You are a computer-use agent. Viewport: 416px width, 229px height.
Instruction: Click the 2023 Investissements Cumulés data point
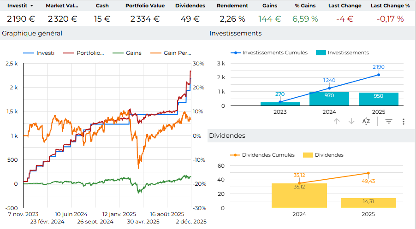pos(280,101)
